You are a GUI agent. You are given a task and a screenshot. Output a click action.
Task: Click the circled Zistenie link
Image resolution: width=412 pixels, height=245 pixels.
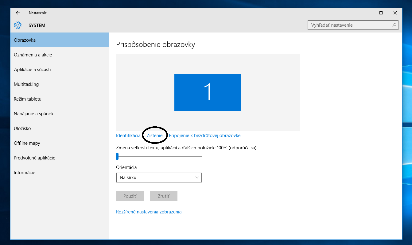tap(154, 136)
